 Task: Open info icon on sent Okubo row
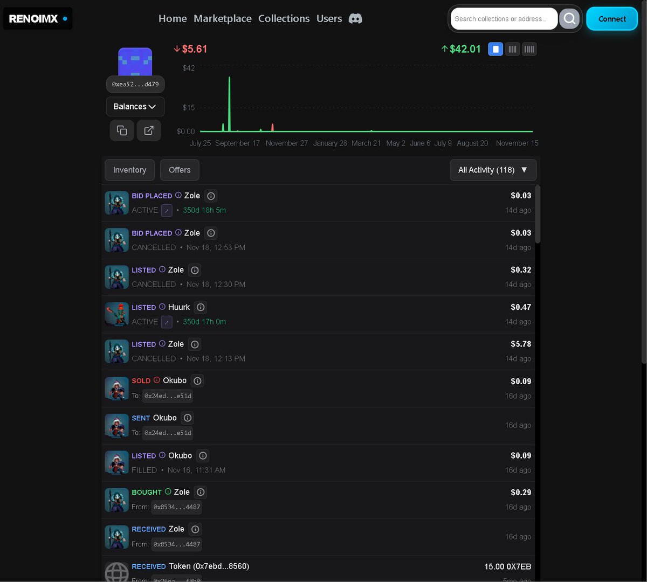[188, 418]
